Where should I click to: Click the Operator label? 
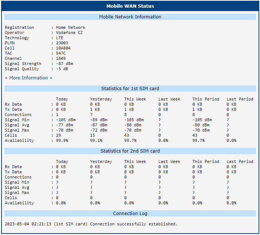click(14, 33)
